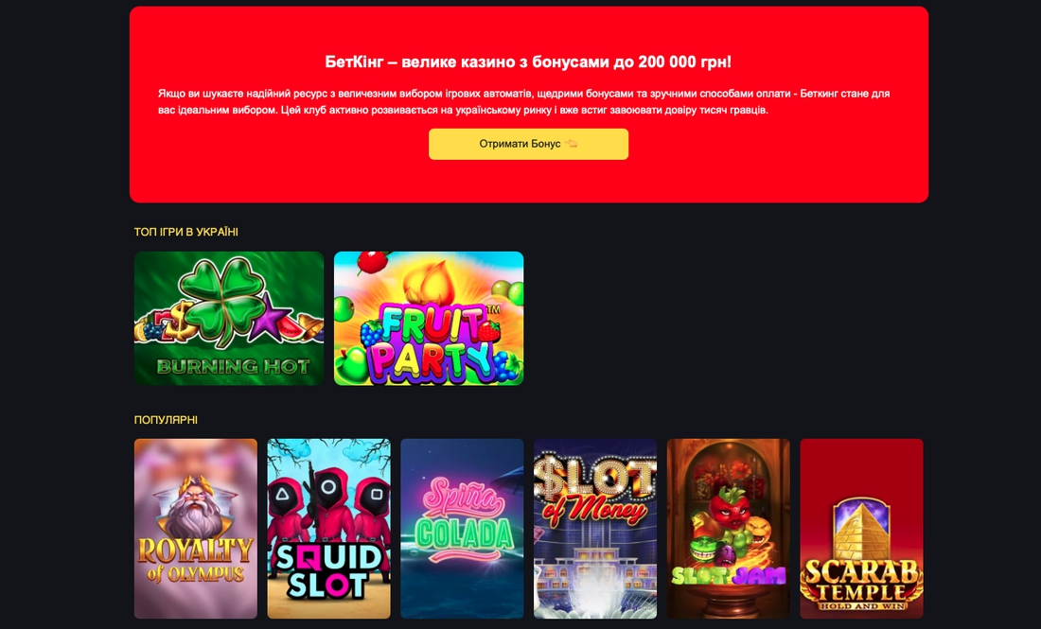Click the ТОП ІГРИ В УКРАЇНІ heading
Viewport: 1041px width, 629px height.
pyautogui.click(x=185, y=232)
